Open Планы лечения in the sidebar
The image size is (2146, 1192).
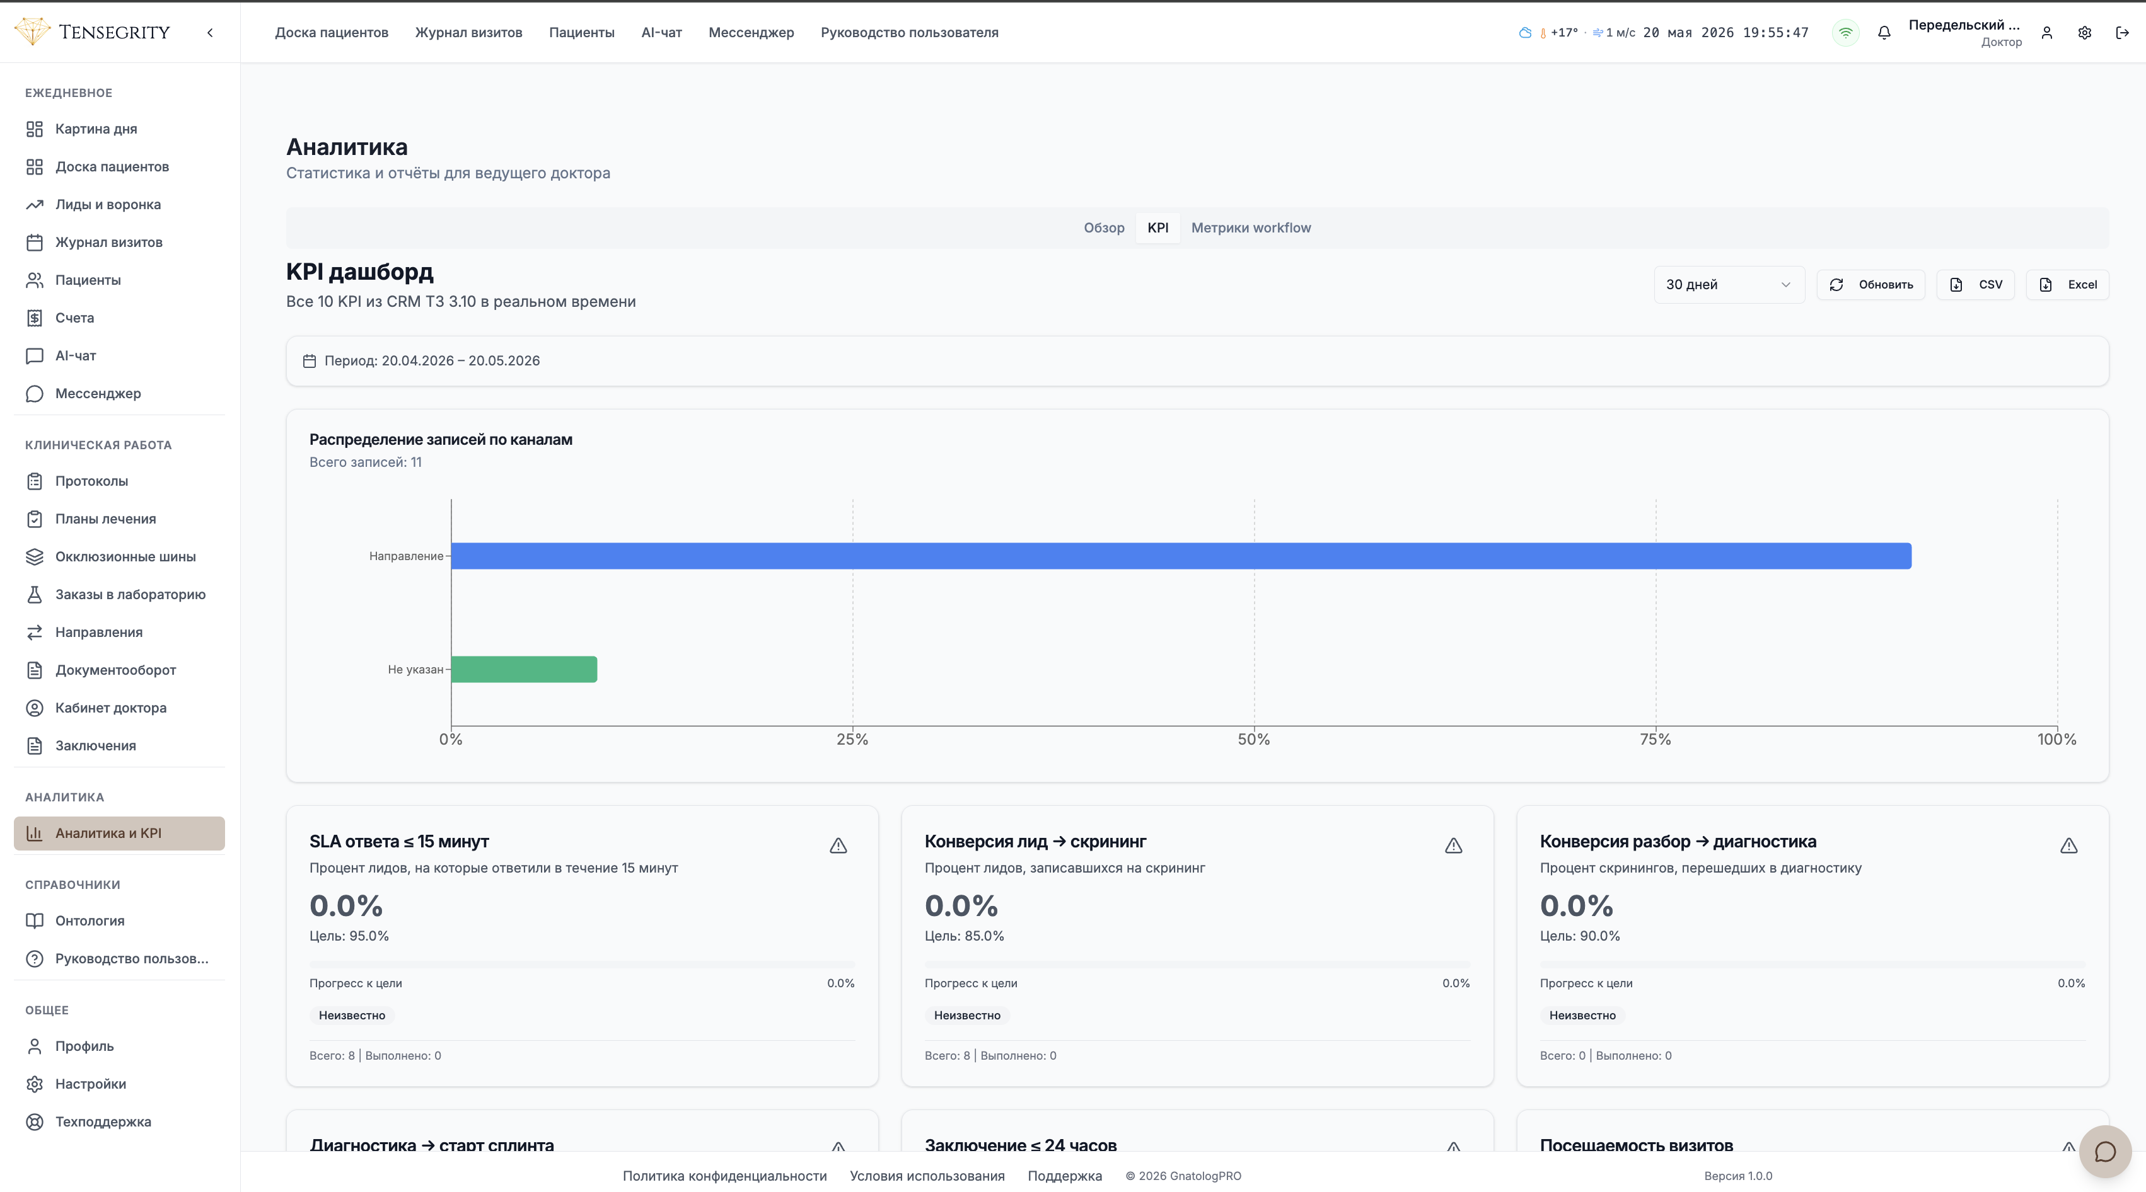click(119, 519)
